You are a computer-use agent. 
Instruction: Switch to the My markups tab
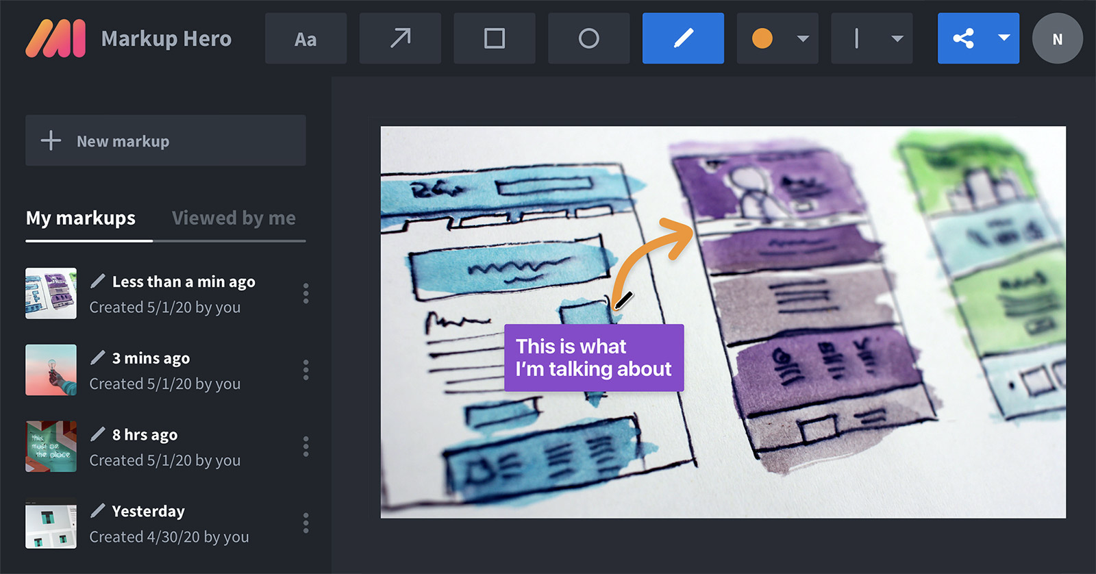click(81, 218)
